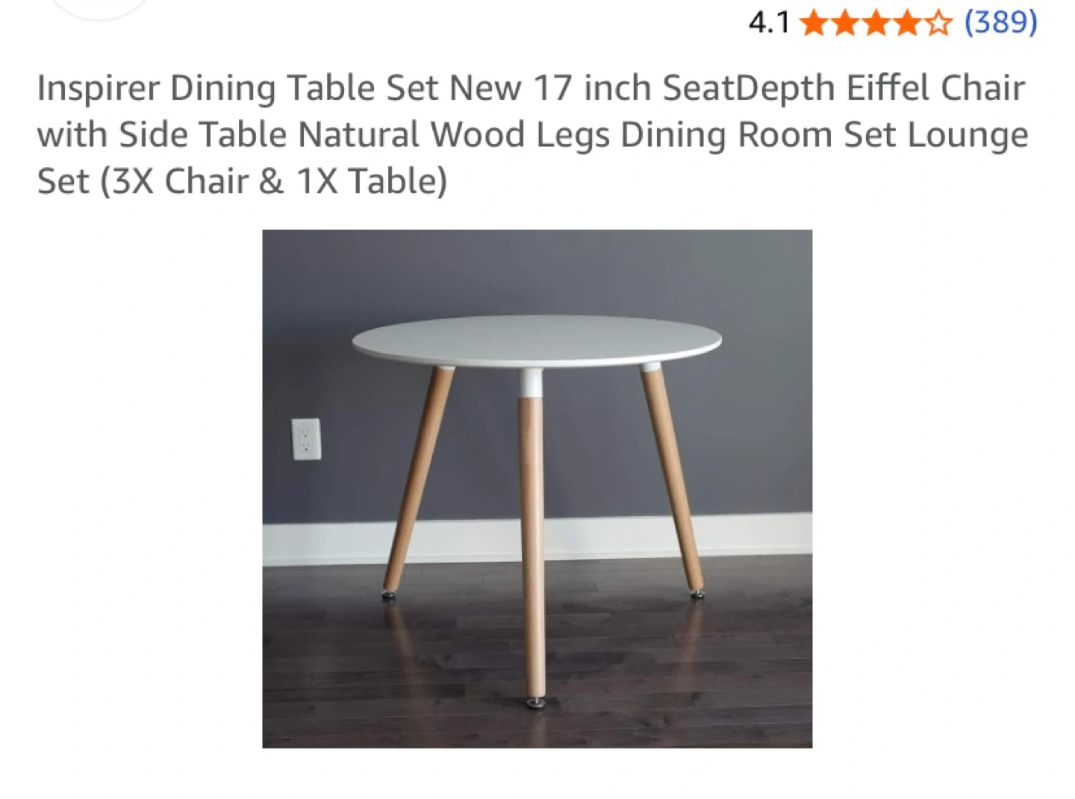Image resolution: width=1075 pixels, height=799 pixels.
Task: Click the wall outlet in the photo
Action: tap(305, 439)
